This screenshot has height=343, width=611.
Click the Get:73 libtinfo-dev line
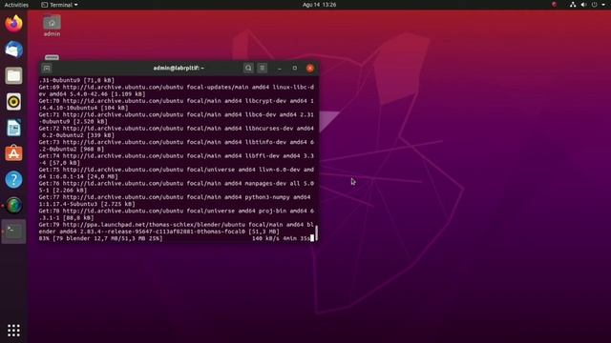tap(176, 146)
